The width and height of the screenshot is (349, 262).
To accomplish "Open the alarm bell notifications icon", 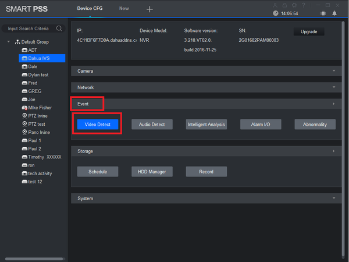I will [x=334, y=13].
